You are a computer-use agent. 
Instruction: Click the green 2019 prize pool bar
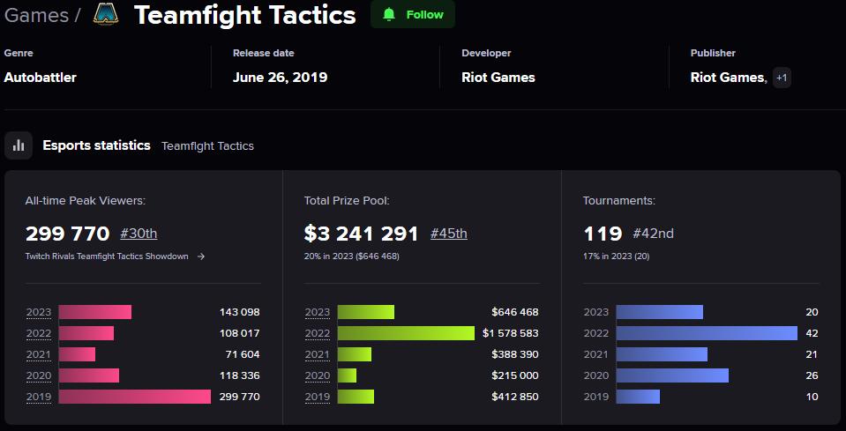click(356, 397)
